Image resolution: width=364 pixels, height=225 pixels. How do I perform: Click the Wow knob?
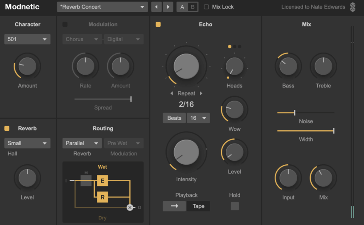[x=234, y=110]
